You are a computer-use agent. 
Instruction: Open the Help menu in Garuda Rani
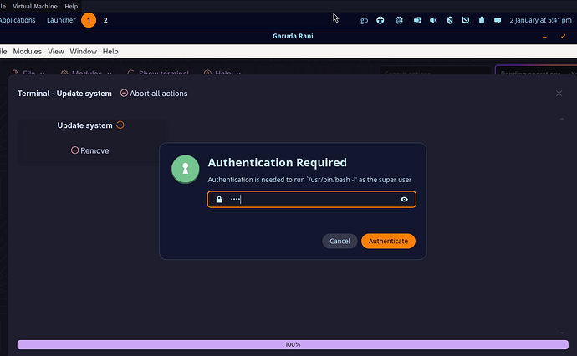tap(110, 52)
